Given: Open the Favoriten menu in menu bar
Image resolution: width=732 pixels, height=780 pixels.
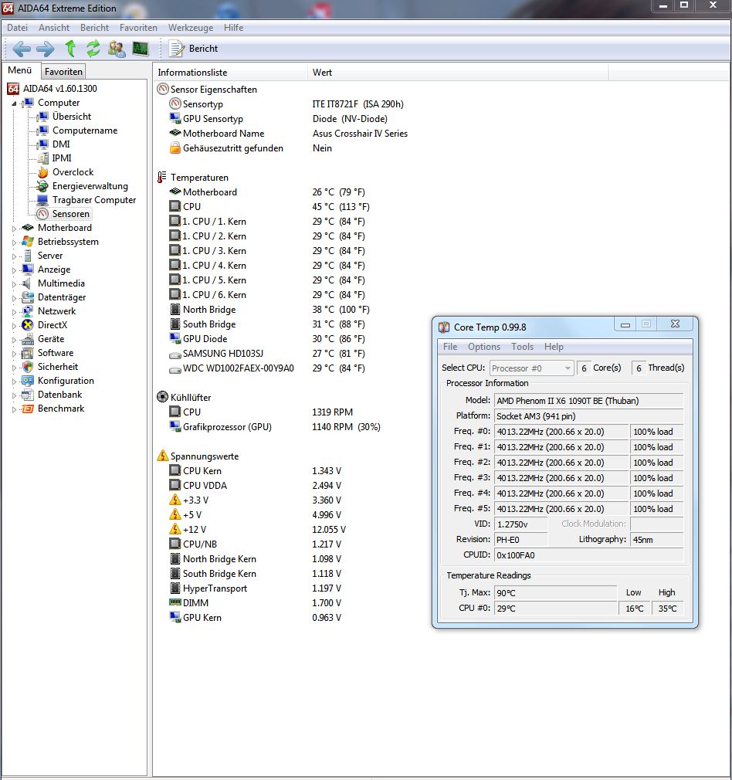Looking at the screenshot, I should click(138, 28).
